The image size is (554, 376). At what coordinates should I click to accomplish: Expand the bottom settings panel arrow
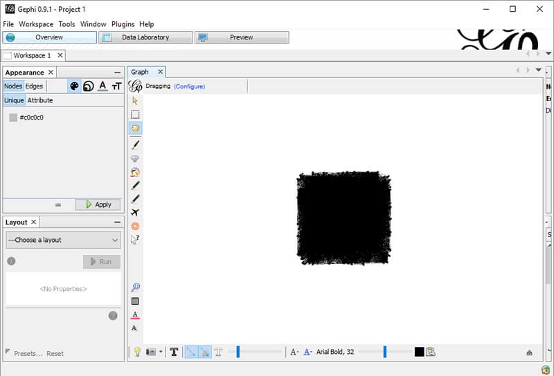529,352
